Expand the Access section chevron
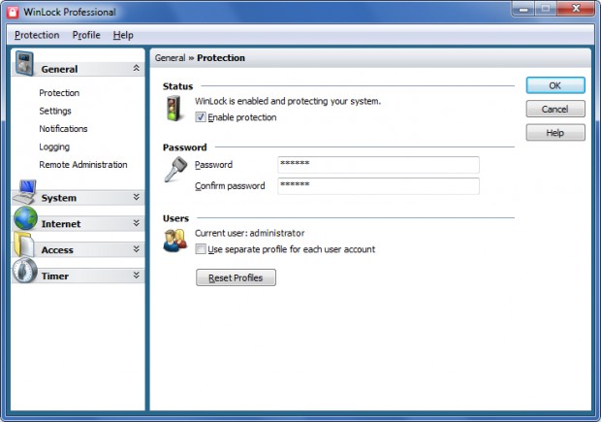Viewport: 601px width, 422px height. [x=136, y=249]
